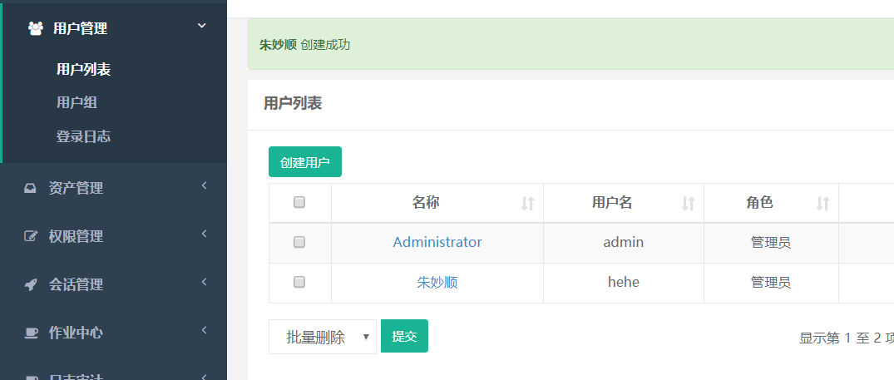Expand the 资产管理 menu chevron
The width and height of the screenshot is (894, 380).
(204, 186)
